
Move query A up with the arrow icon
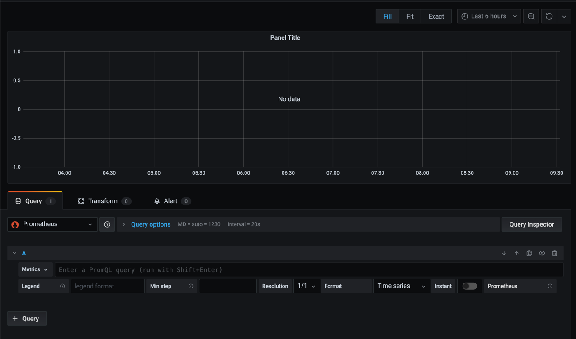click(517, 254)
